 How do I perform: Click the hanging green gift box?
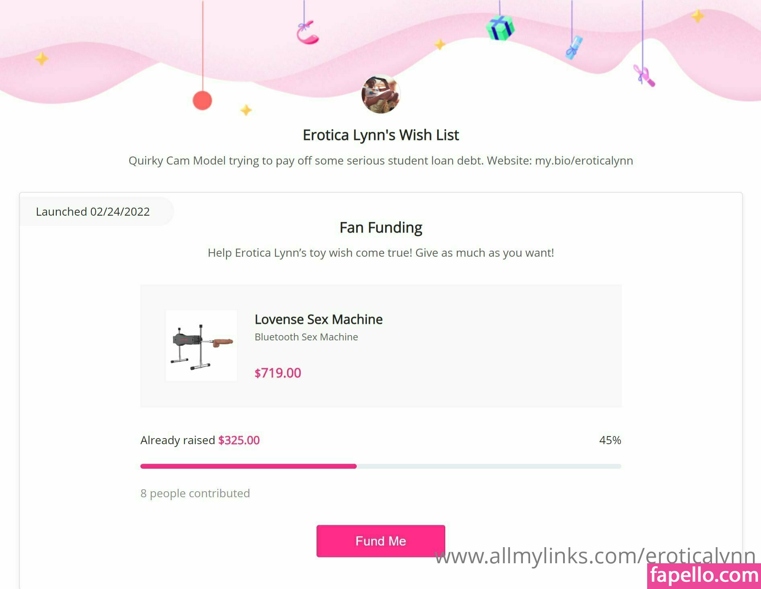tap(500, 28)
